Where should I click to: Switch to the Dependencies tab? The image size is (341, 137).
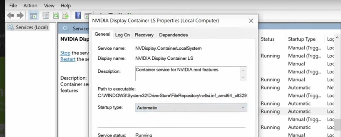(x=173, y=35)
